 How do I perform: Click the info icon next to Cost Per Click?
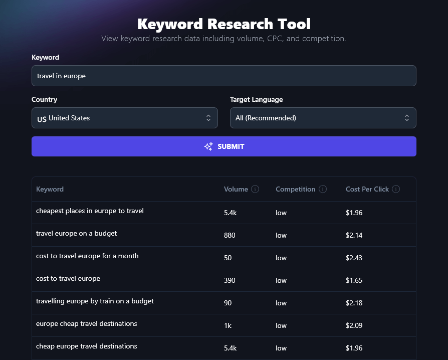(395, 189)
